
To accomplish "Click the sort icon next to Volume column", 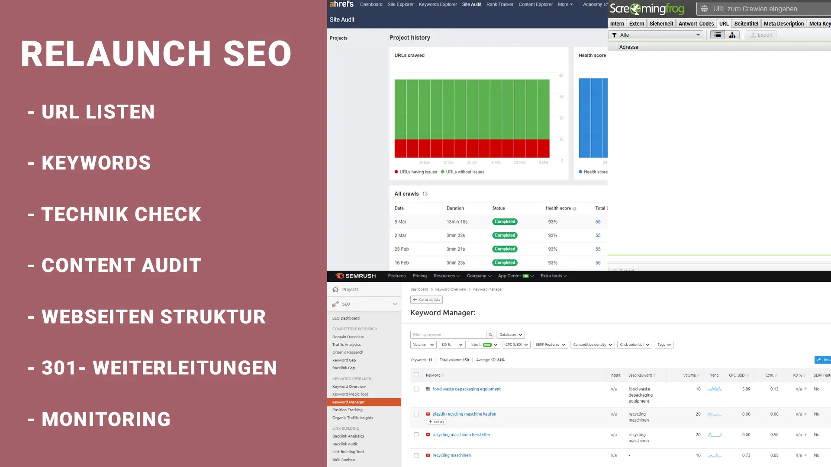I will pos(699,375).
